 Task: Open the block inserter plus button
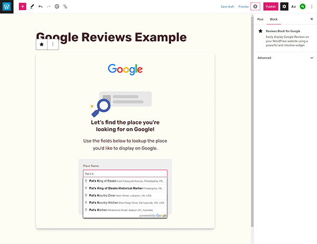point(22,6)
